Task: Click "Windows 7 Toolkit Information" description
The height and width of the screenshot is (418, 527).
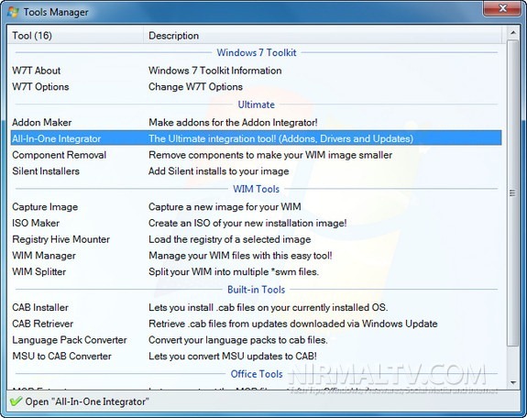Action: pyautogui.click(x=215, y=71)
